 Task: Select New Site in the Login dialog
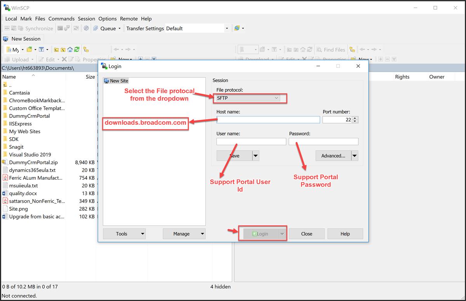(x=116, y=81)
